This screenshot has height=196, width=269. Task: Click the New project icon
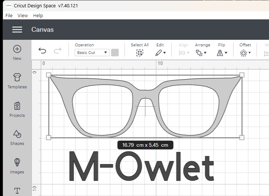[x=17, y=49]
